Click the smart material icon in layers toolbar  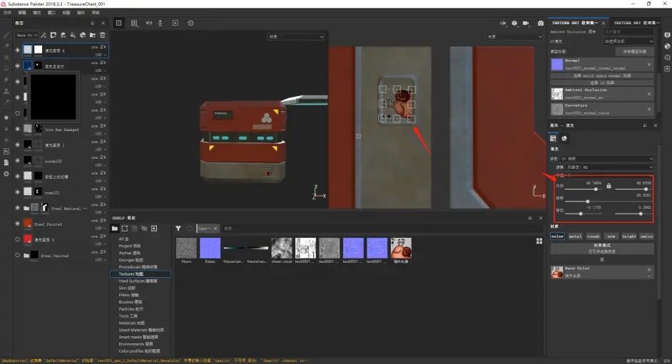[x=83, y=35]
